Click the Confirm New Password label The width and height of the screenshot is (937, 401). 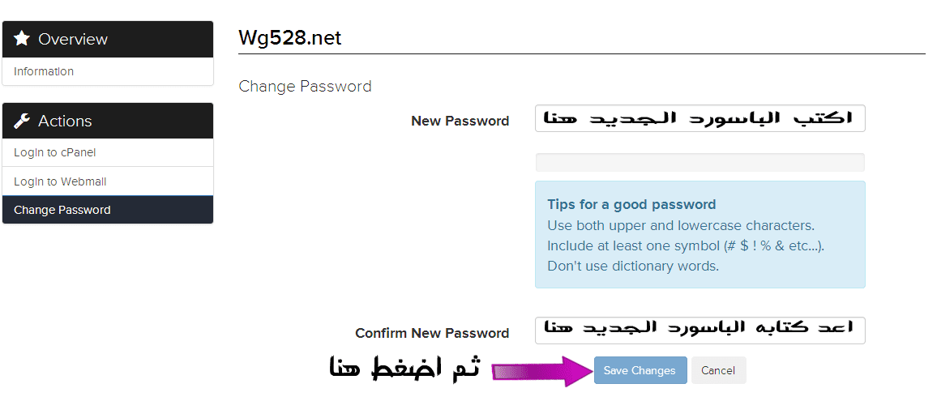432,333
